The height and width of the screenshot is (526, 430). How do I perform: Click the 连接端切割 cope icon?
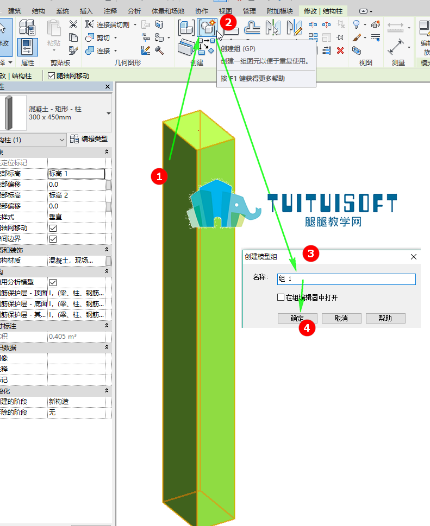pyautogui.click(x=90, y=24)
